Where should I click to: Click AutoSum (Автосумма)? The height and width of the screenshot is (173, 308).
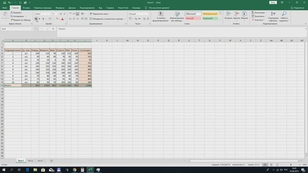(258, 12)
